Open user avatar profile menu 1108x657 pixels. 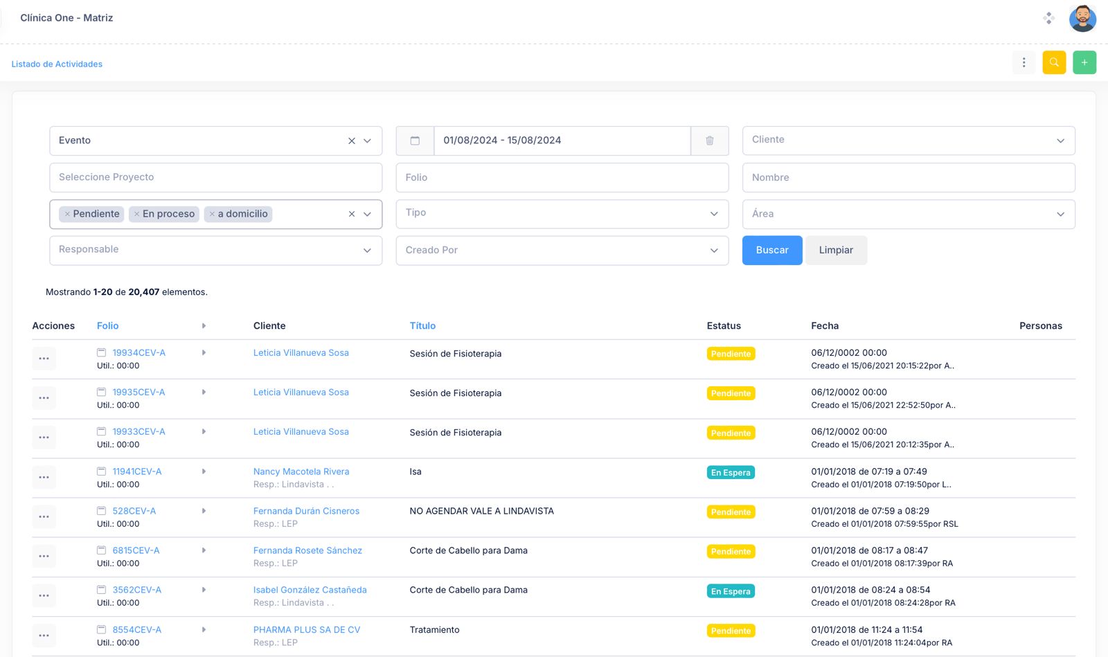point(1082,19)
